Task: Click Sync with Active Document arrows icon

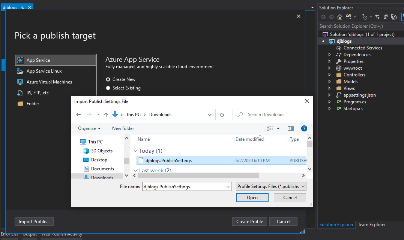Action: point(377,17)
